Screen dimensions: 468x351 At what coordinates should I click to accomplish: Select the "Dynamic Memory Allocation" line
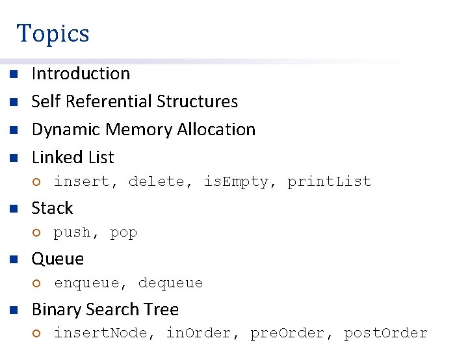[x=143, y=129]
